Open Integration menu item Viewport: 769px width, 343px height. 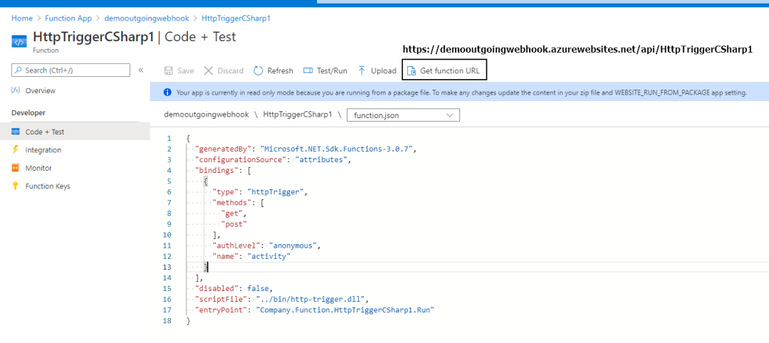click(43, 150)
